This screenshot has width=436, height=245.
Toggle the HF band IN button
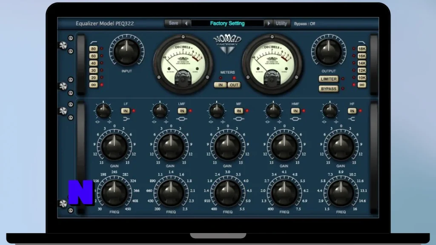pyautogui.click(x=352, y=111)
